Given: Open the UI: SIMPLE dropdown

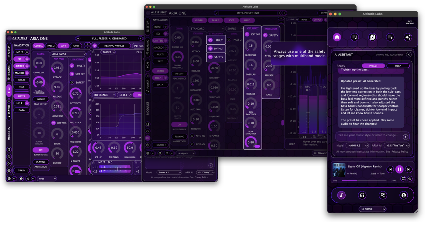Looking at the screenshot, I should [372, 209].
